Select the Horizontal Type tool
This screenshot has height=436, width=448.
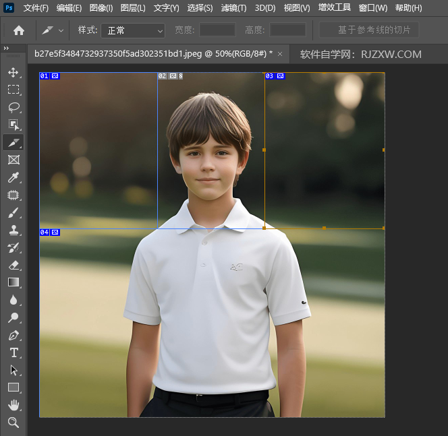[13, 352]
